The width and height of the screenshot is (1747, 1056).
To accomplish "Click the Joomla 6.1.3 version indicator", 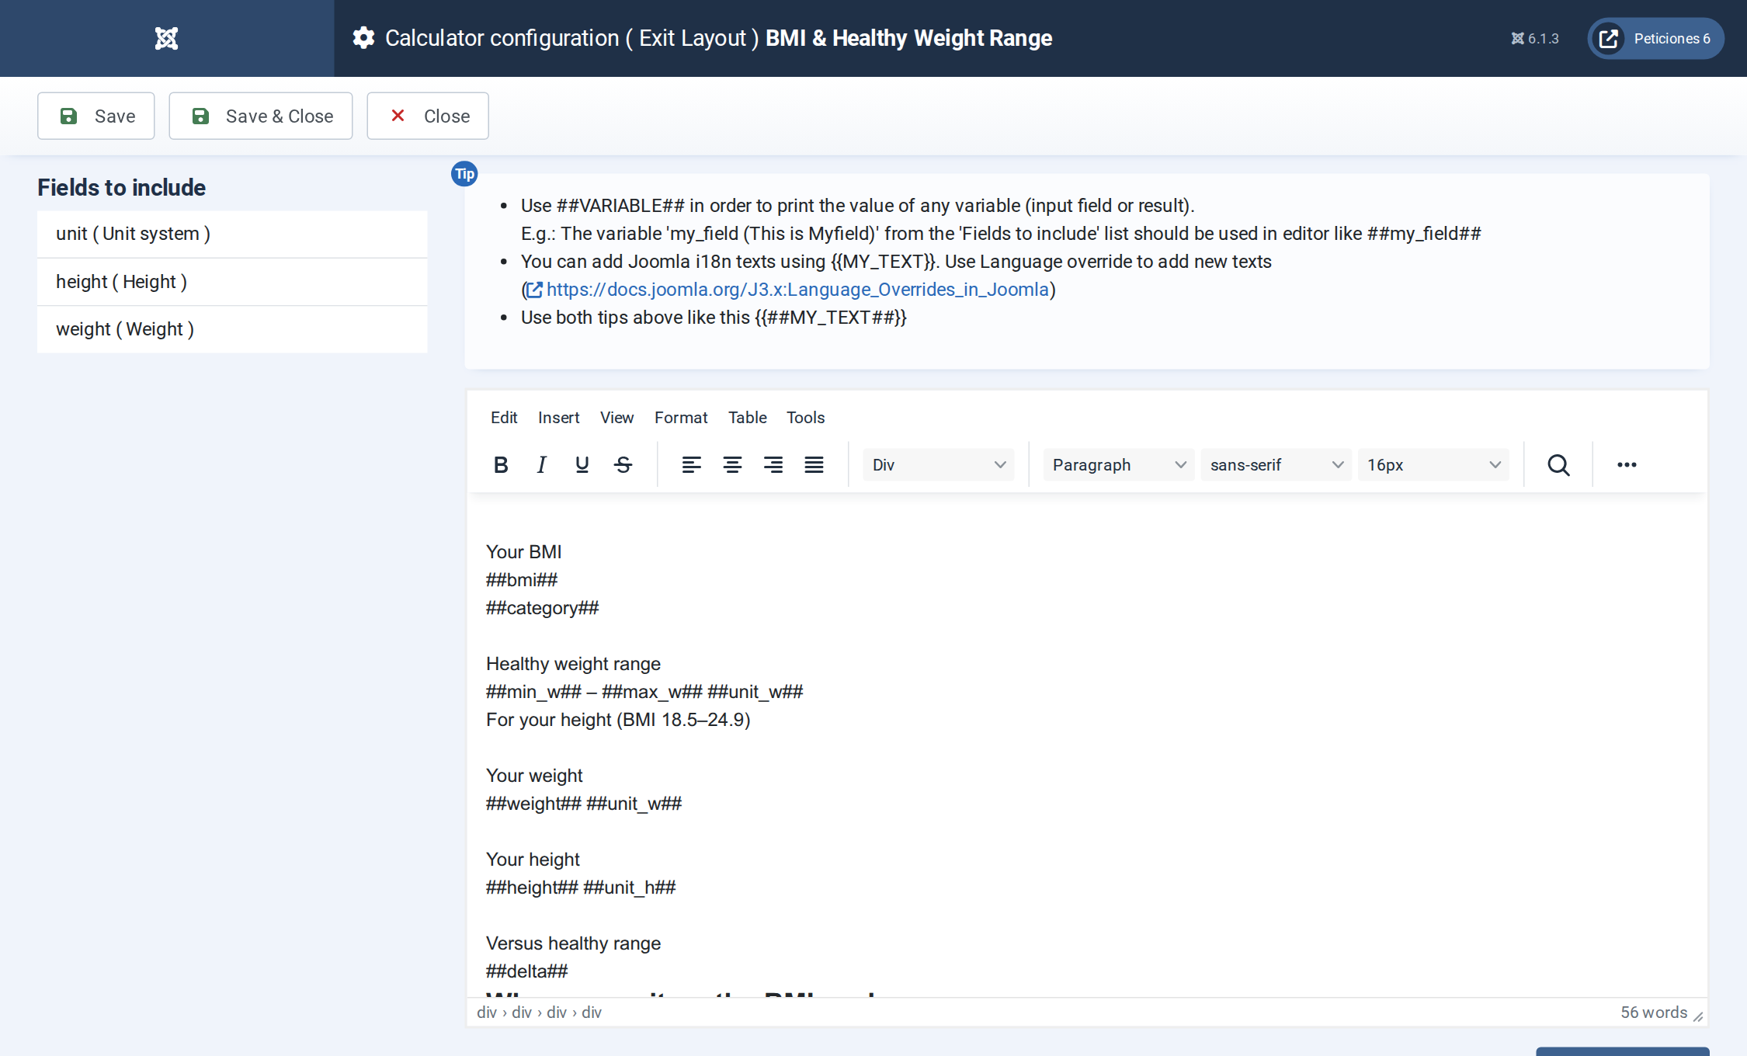I will 1535,38.
